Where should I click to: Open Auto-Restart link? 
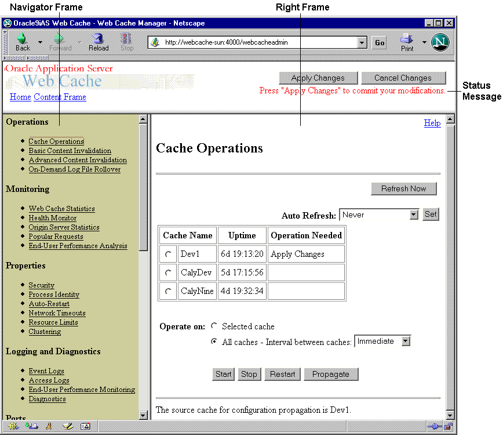pyautogui.click(x=49, y=304)
